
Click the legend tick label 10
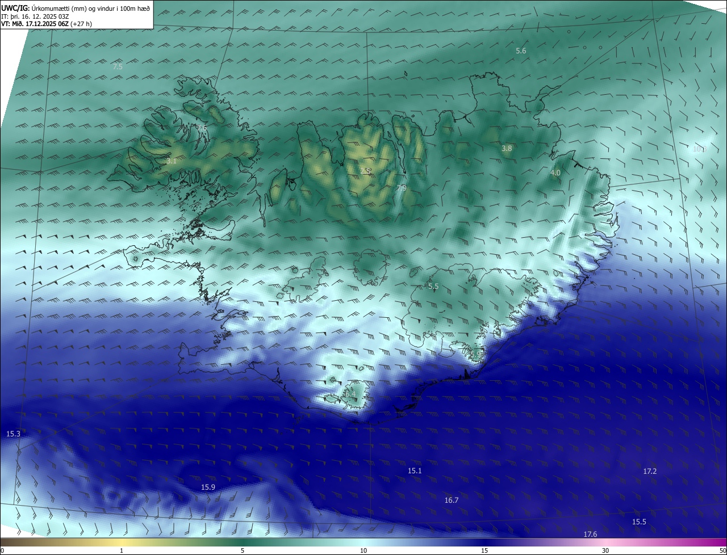[x=363, y=550]
